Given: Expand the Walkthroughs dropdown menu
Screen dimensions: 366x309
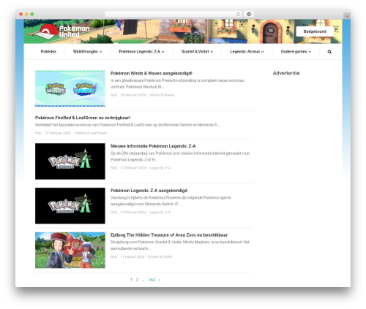Looking at the screenshot, I should point(87,51).
